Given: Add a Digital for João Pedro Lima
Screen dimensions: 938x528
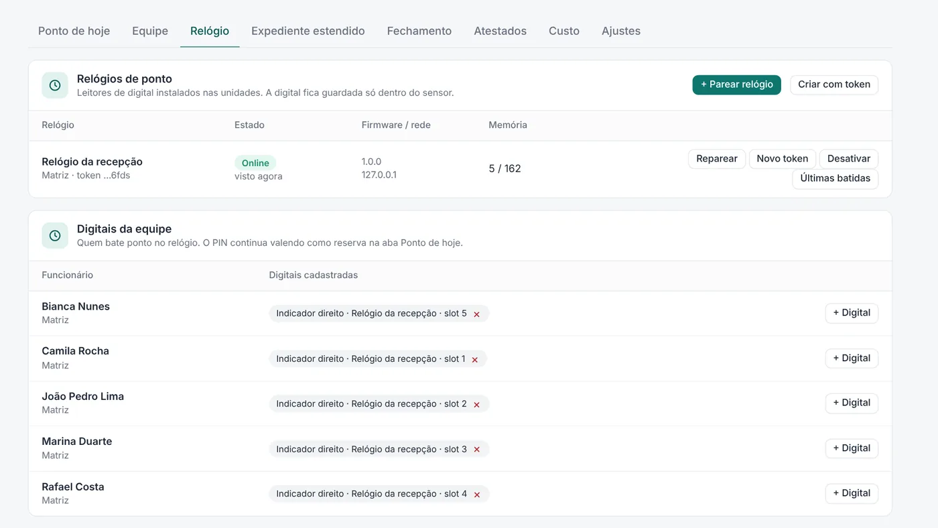Looking at the screenshot, I should point(852,403).
